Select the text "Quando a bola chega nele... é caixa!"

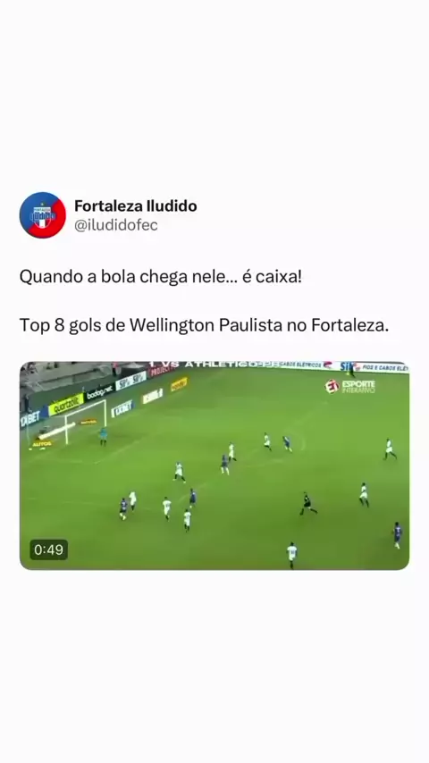coord(161,277)
